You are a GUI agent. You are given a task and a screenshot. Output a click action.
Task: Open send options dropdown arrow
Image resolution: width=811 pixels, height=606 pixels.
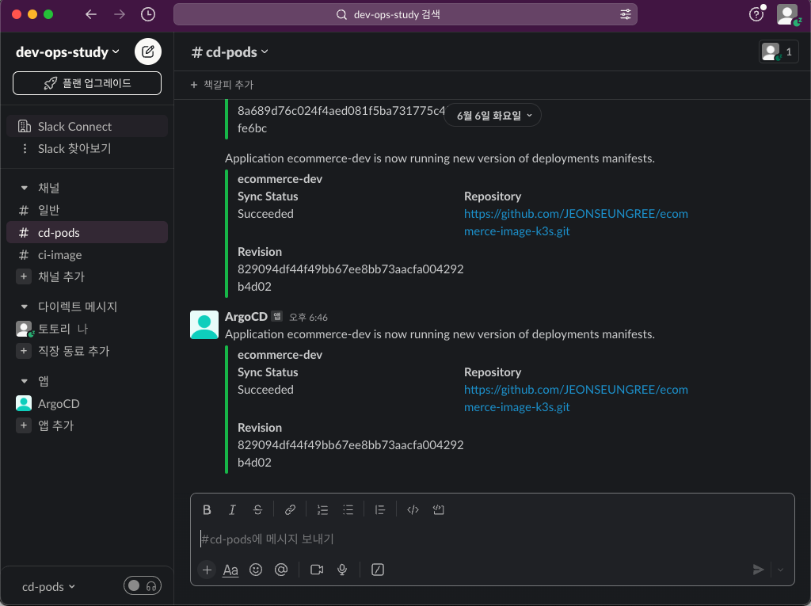point(780,570)
